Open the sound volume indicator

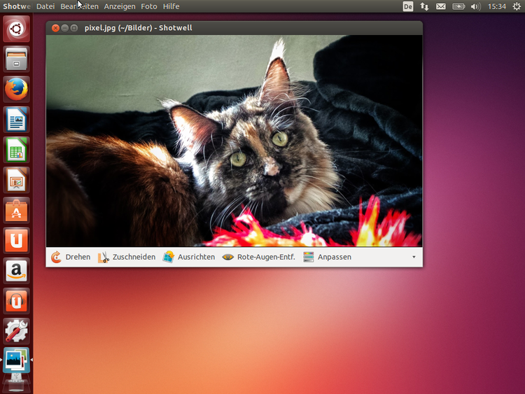476,6
